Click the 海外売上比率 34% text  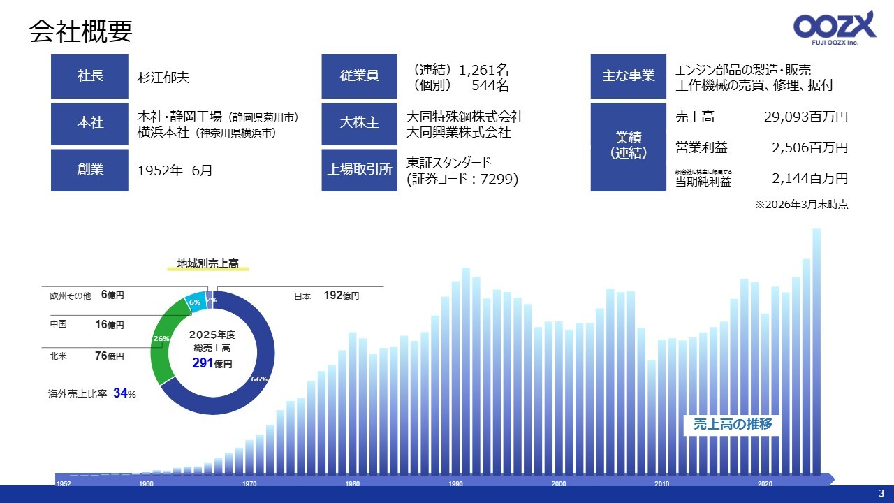[92, 394]
